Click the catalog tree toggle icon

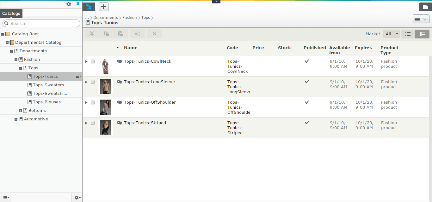tap(89, 7)
